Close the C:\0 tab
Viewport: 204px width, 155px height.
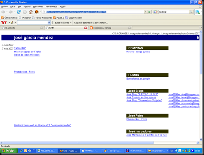(x=86, y=28)
